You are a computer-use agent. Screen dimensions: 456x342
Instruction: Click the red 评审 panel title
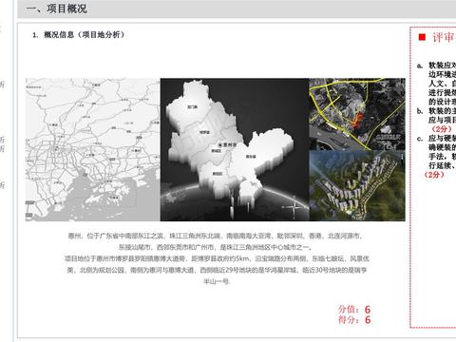pos(444,37)
